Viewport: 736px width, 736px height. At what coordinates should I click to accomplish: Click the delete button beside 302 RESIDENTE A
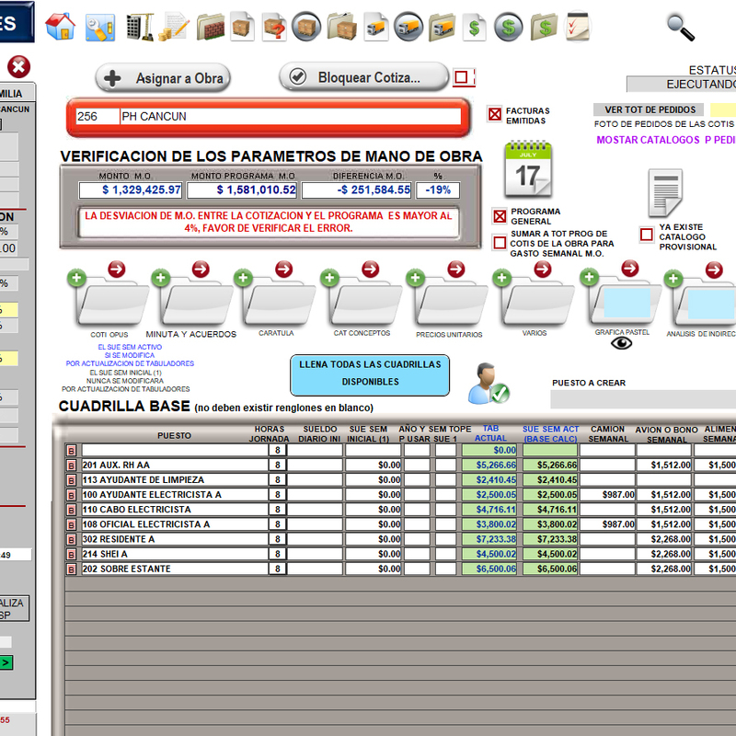coord(71,539)
